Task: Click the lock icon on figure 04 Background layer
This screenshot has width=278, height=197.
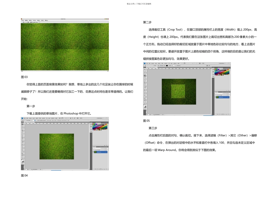Action: 106,152
